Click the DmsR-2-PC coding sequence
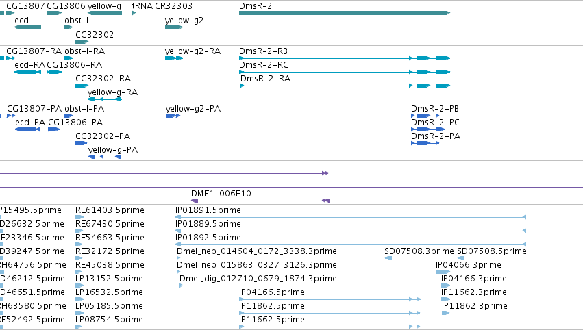The height and width of the screenshot is (330, 583). click(x=428, y=129)
